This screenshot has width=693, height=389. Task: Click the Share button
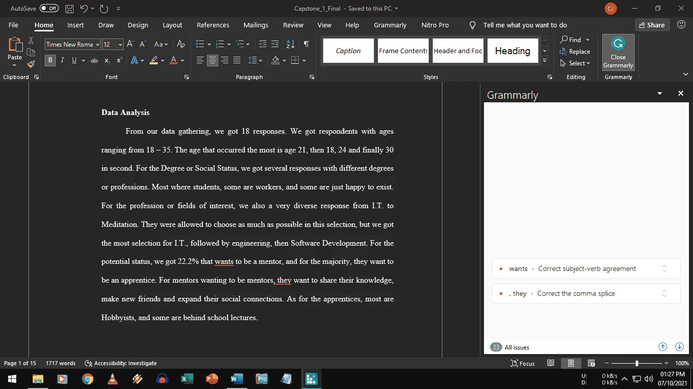[x=652, y=25]
